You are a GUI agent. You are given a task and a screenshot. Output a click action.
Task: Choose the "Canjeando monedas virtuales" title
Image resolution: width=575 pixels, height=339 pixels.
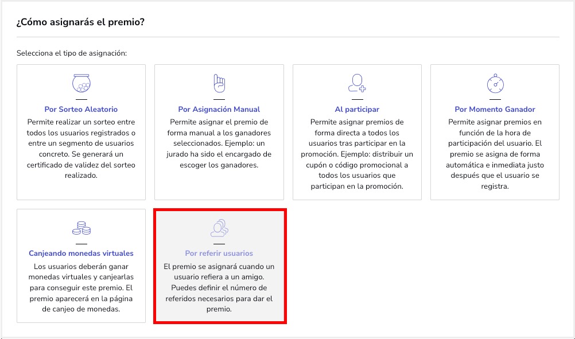tap(81, 253)
